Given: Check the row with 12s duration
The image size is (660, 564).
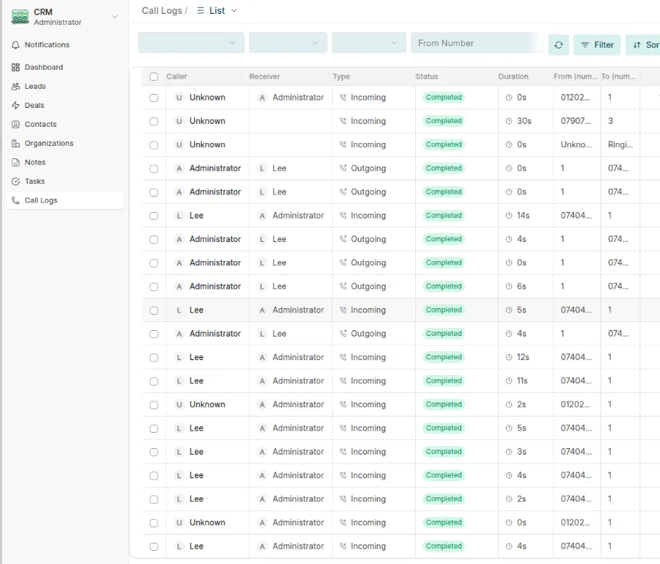Looking at the screenshot, I should [x=154, y=357].
